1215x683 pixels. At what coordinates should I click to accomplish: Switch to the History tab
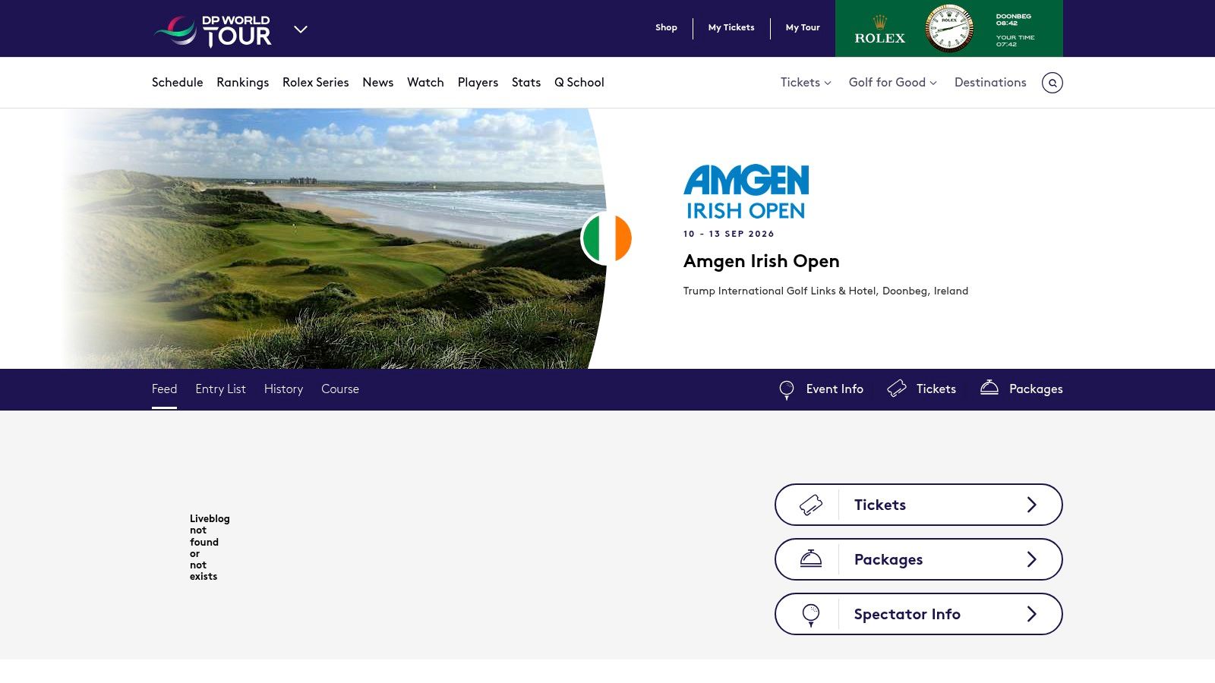coord(283,389)
